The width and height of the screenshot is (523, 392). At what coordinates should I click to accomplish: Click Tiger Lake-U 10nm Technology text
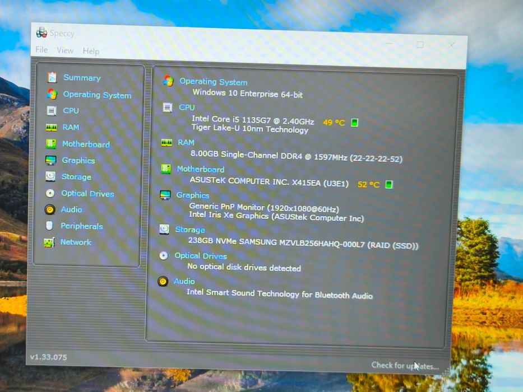click(250, 128)
